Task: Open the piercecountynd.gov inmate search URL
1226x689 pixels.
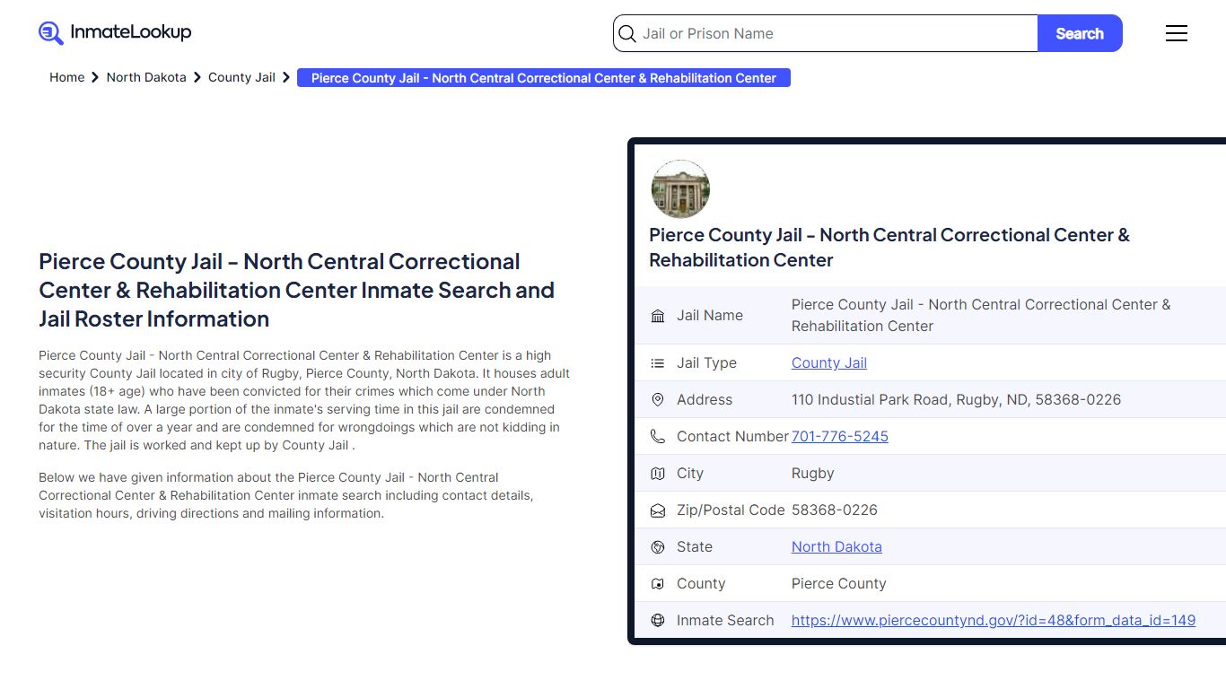Action: [x=994, y=621]
